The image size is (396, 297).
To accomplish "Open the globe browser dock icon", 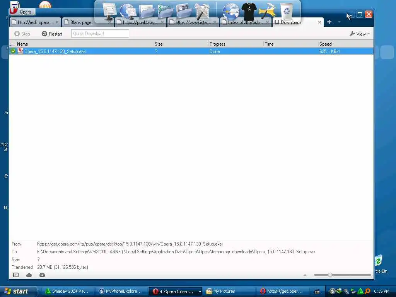I will click(x=230, y=12).
